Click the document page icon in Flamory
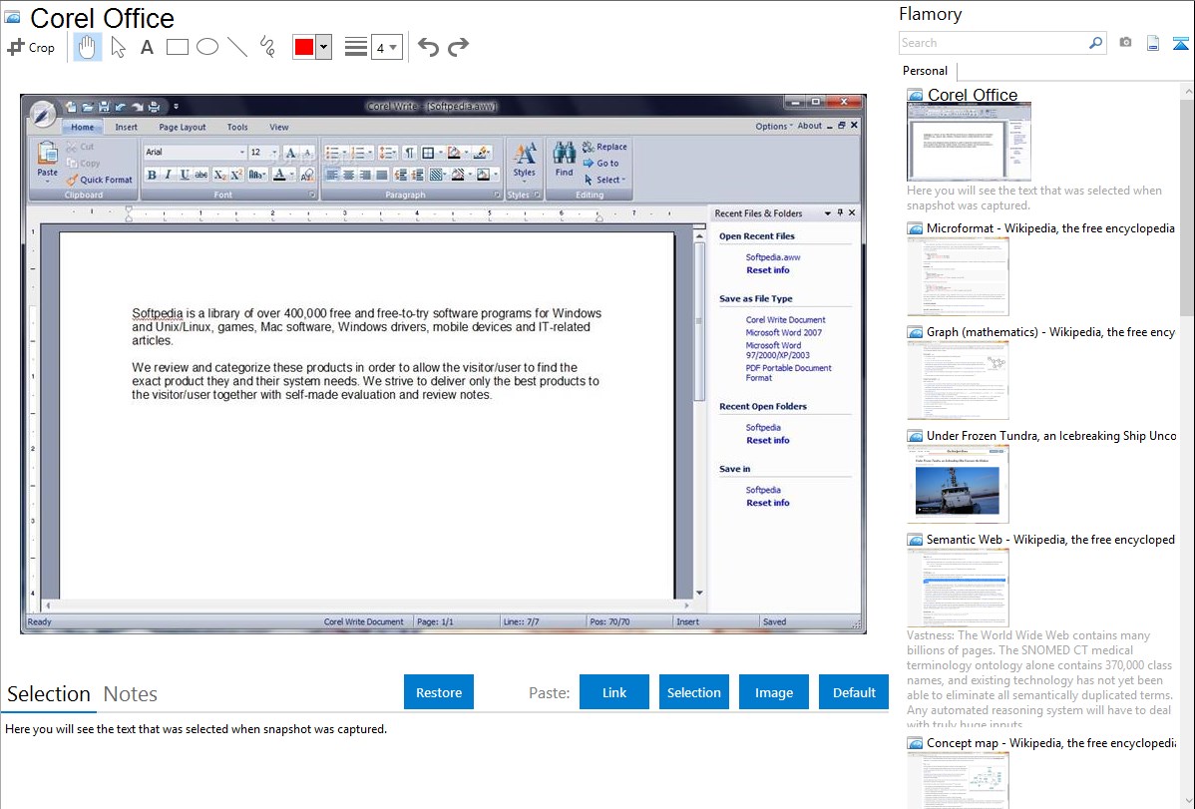This screenshot has height=809, width=1195. click(x=1153, y=43)
